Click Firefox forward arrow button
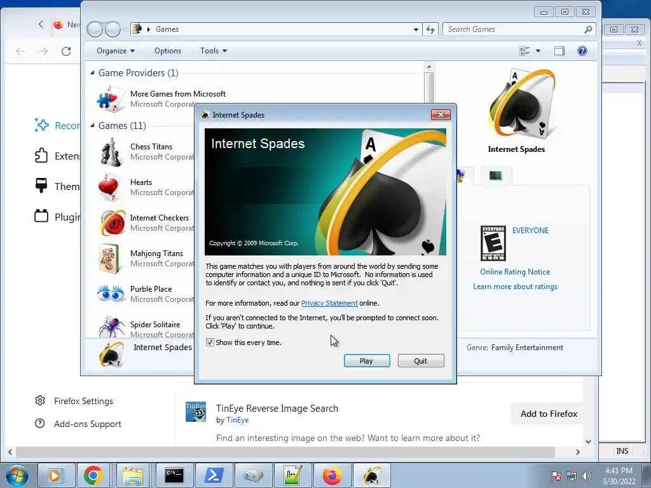 [x=43, y=51]
